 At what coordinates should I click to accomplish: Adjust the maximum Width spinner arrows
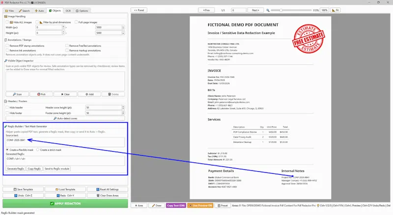click(x=123, y=27)
